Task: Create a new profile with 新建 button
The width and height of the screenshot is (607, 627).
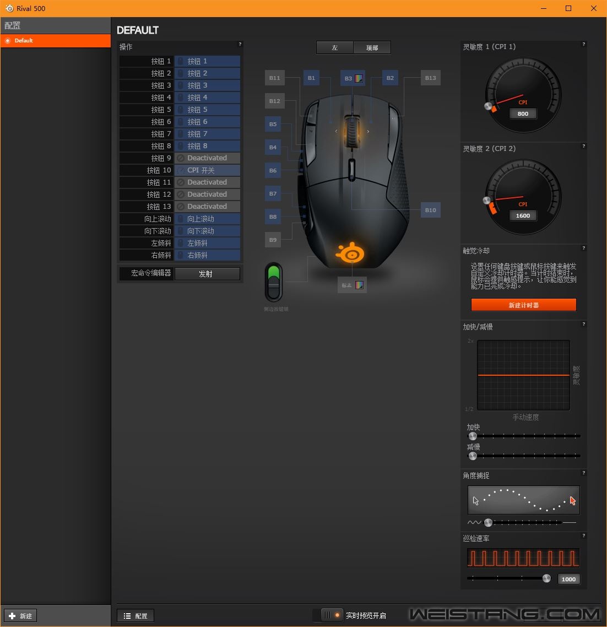Action: click(20, 616)
